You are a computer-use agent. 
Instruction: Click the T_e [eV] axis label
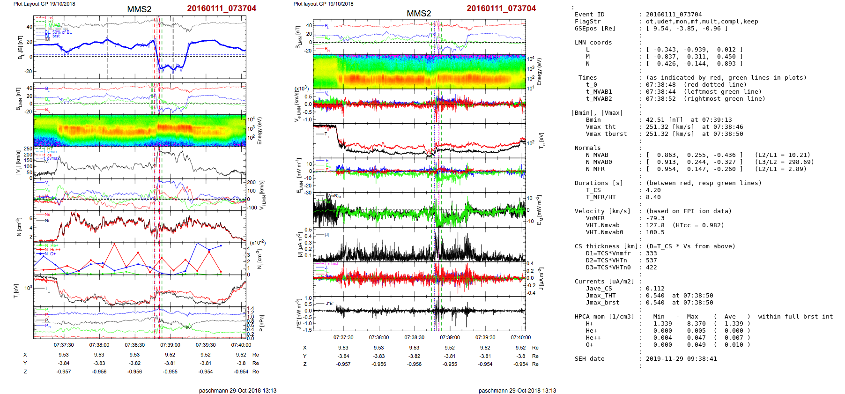coord(541,141)
